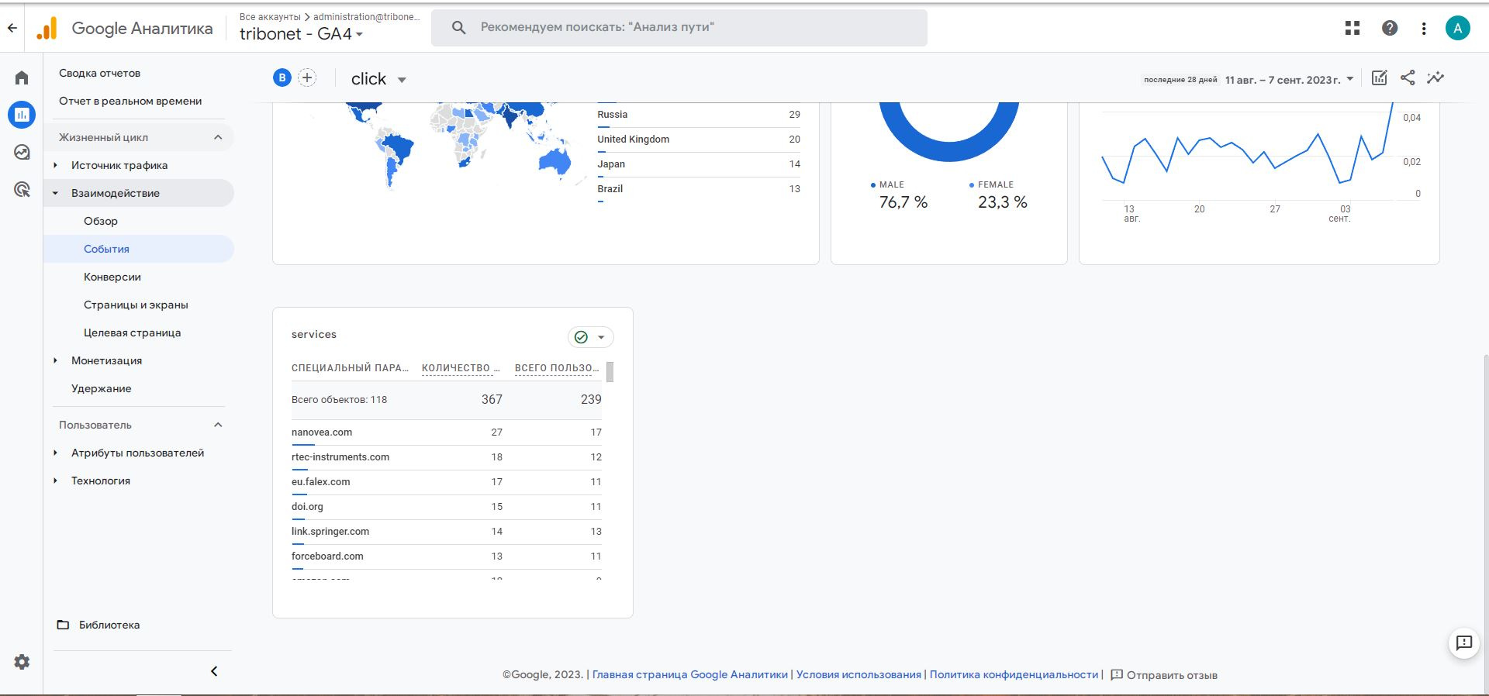Viewport: 1489px width, 696px height.
Task: Add a comparison with the plus button
Action: coord(307,78)
